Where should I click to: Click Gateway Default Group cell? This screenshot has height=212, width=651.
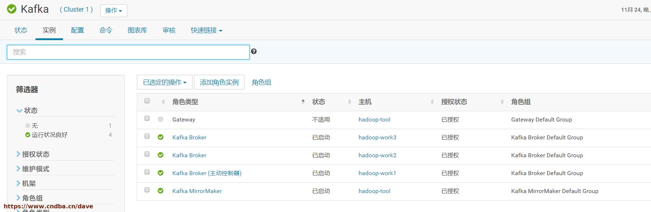coord(541,120)
